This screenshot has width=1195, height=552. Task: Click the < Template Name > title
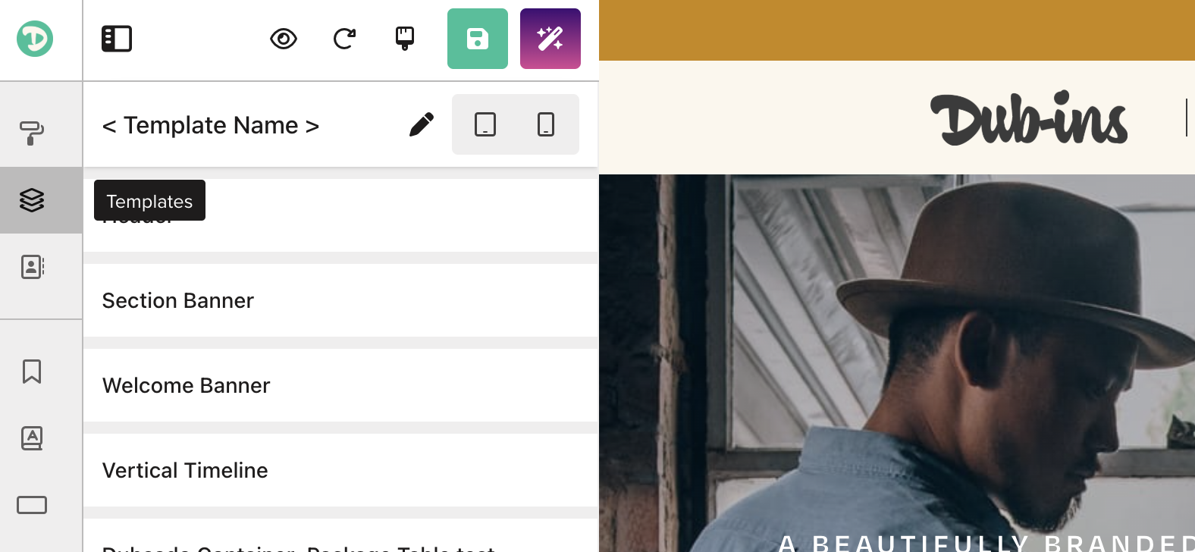point(211,125)
